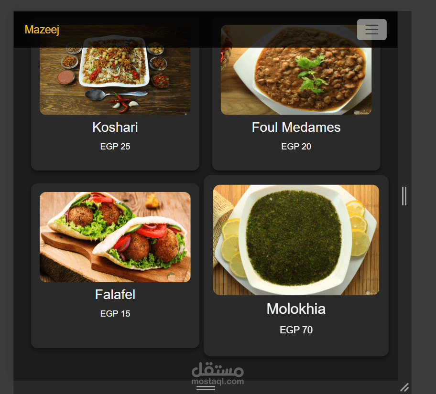Grab the bottom horizontal height handle
The image size is (436, 394).
tap(206, 388)
